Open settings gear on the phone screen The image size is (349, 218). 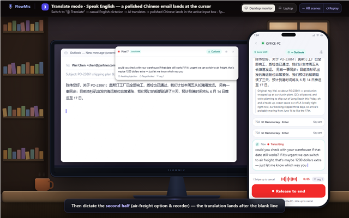321,52
